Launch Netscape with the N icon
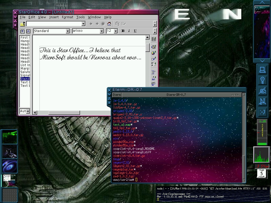Viewport: 271px width, 203px height. tap(262, 102)
